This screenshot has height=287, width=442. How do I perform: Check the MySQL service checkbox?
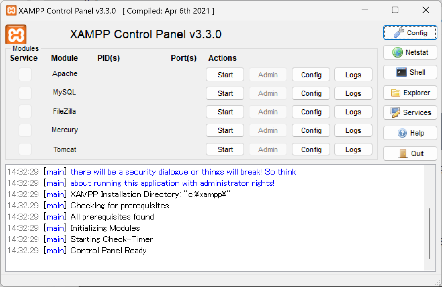[x=25, y=93]
